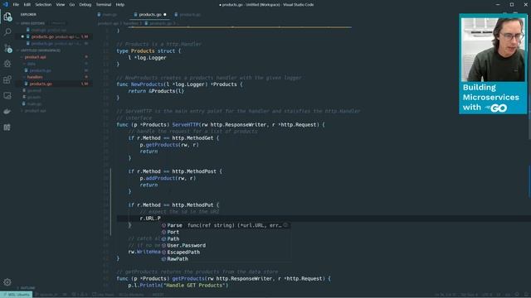The height and width of the screenshot is (298, 531).
Task: Select third file in Open Editors list
Action: 54,43
